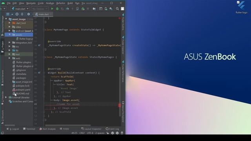Click the 2 spaces indent setting
Image resolution: width=251 pixels, height=141 pixels.
click(x=100, y=133)
